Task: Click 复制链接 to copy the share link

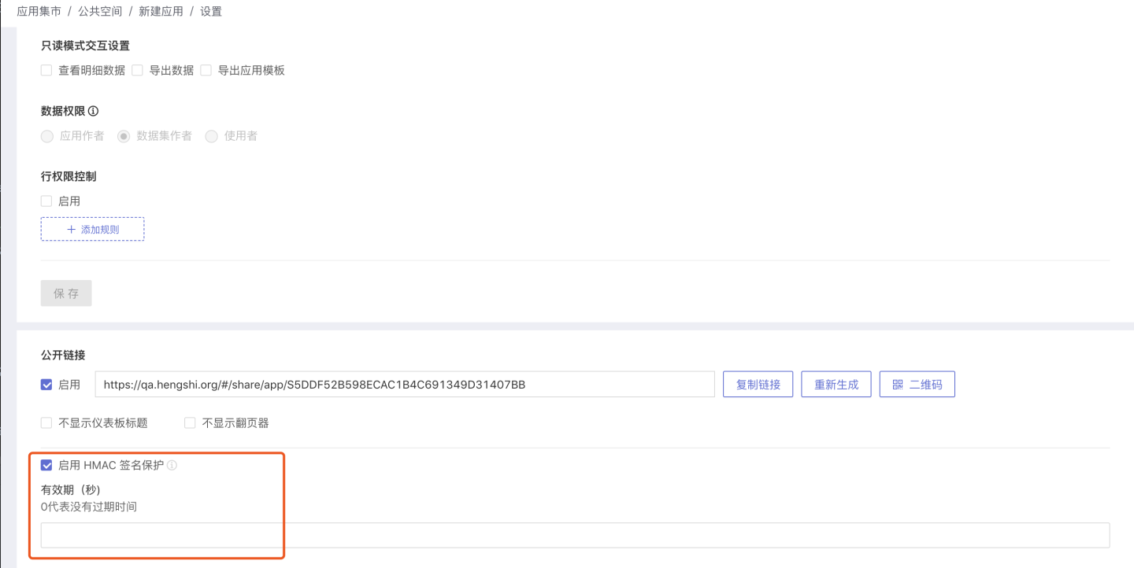Action: (758, 385)
